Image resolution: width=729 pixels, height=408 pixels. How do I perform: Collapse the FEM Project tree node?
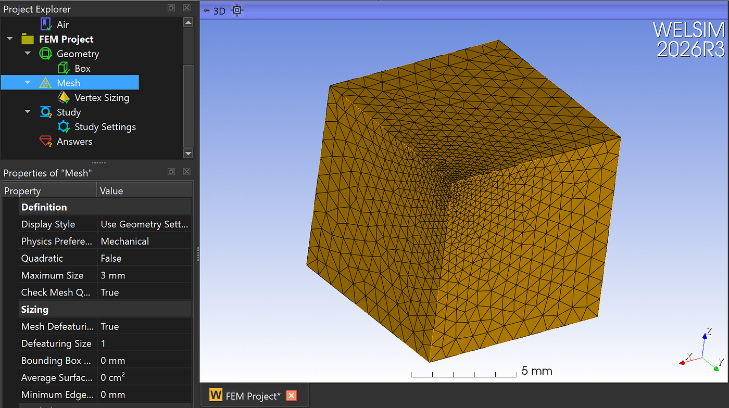tap(10, 39)
